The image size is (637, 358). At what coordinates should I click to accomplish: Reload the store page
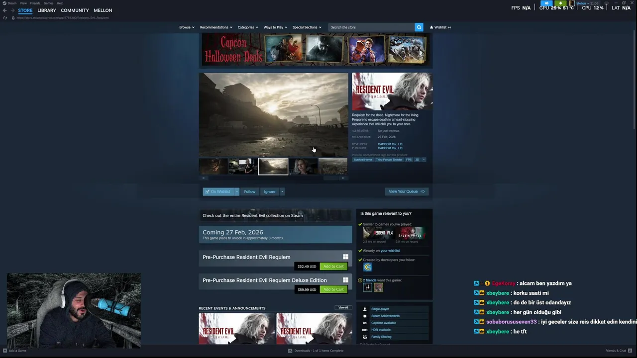click(x=5, y=18)
